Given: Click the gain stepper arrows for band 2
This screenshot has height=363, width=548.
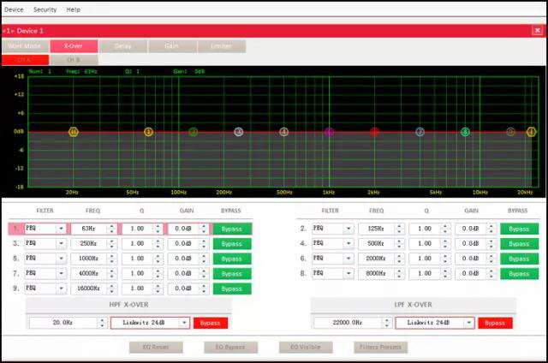Looking at the screenshot, I should (496, 229).
